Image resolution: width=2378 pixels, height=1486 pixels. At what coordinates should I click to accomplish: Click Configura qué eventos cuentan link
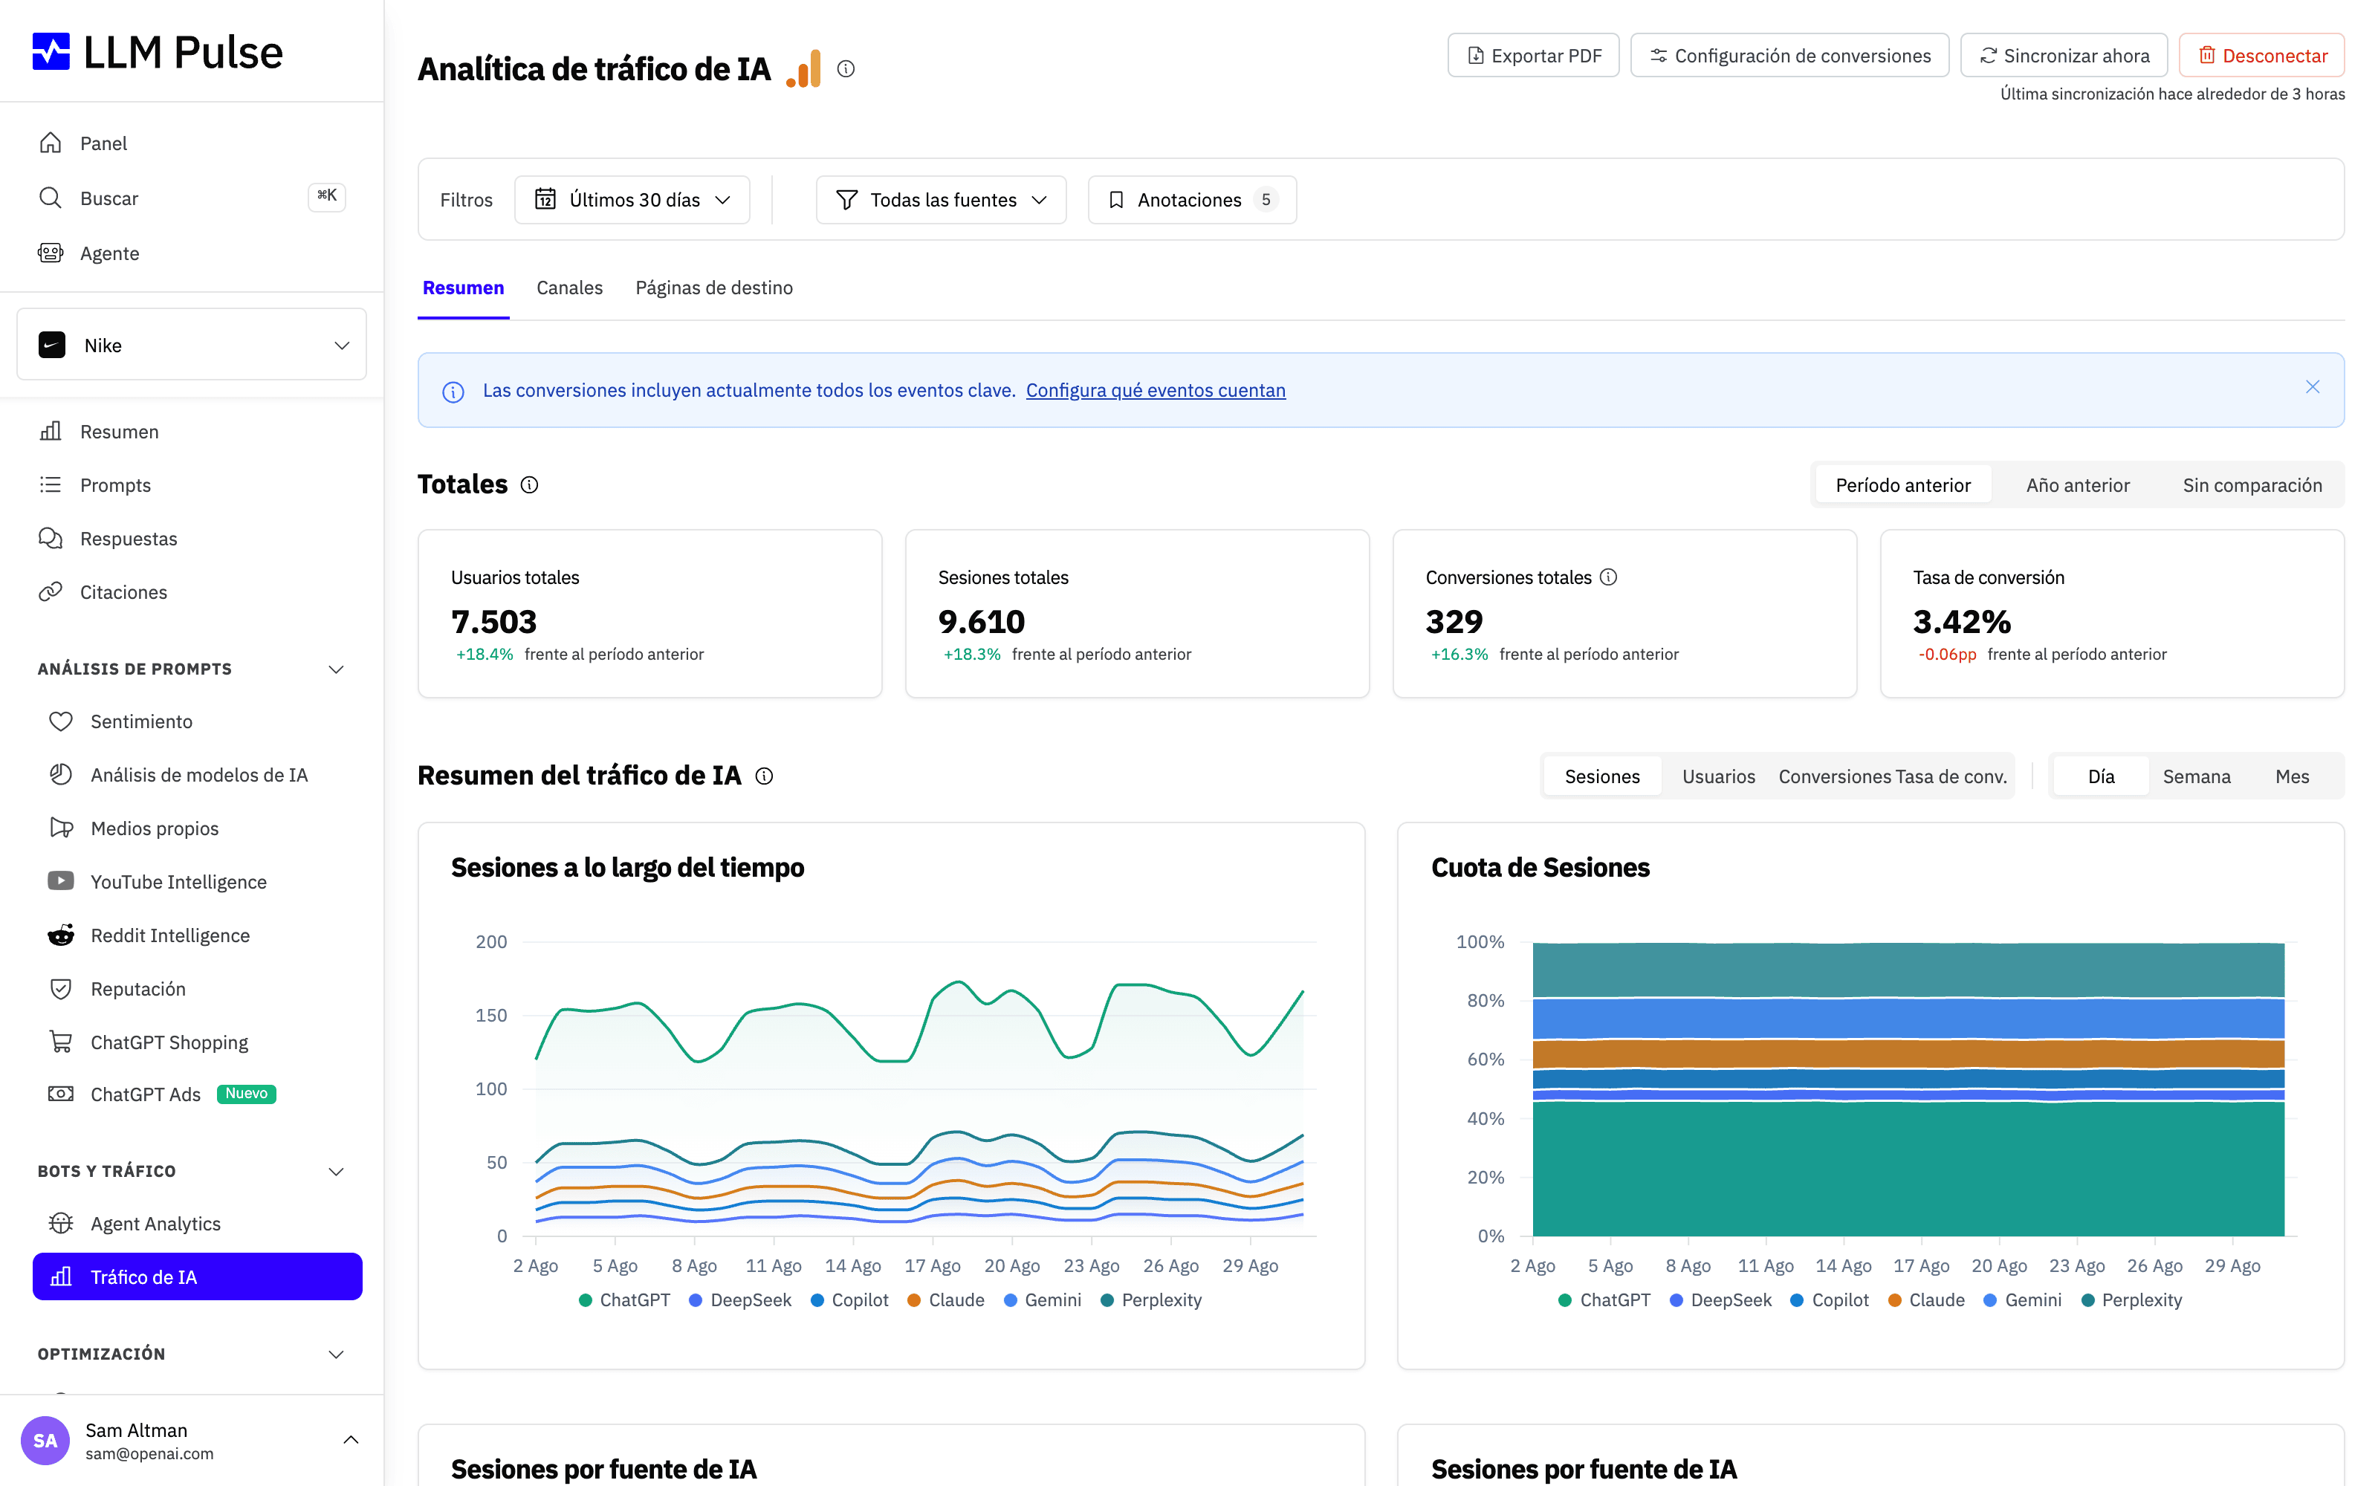[1156, 390]
